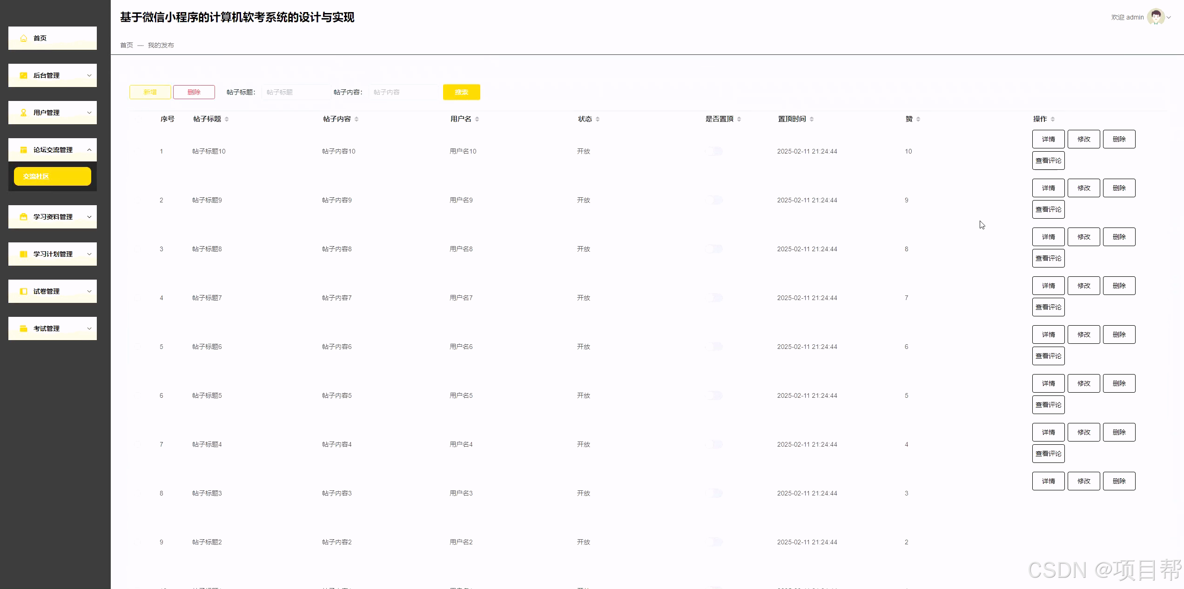Turn on 是否置顶 switch for 帖子标题9
1184x589 pixels.
pos(714,200)
